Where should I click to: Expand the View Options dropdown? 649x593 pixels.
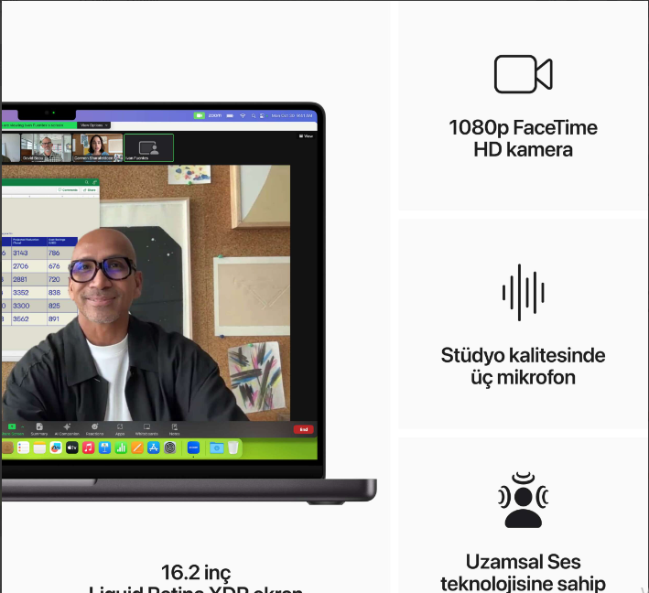(93, 124)
